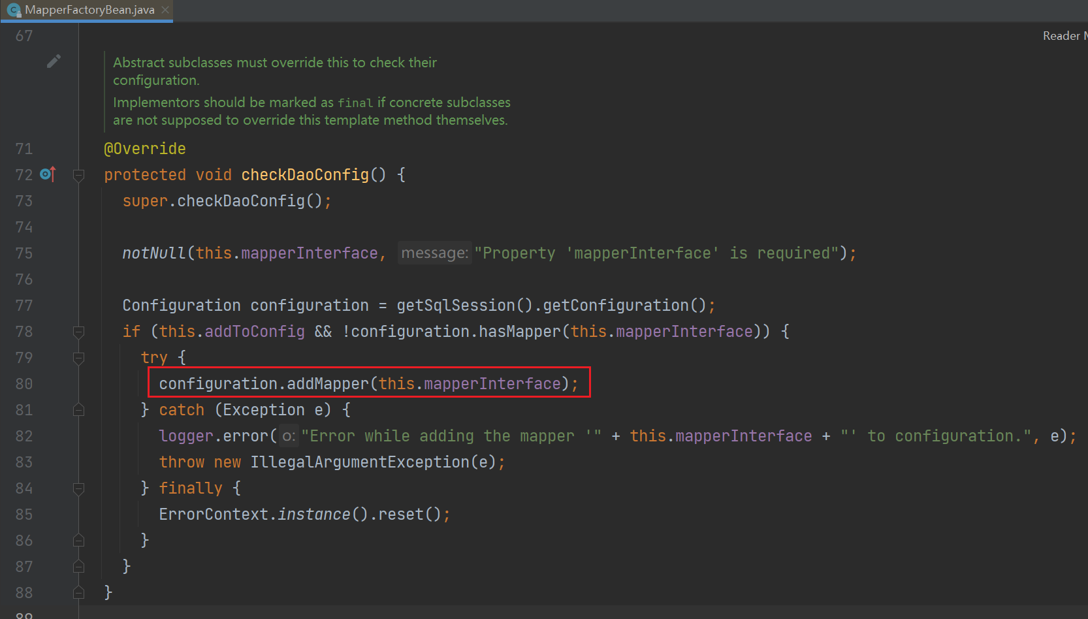Click the IllegalArgumentException class name
The width and height of the screenshot is (1088, 619).
click(x=360, y=462)
